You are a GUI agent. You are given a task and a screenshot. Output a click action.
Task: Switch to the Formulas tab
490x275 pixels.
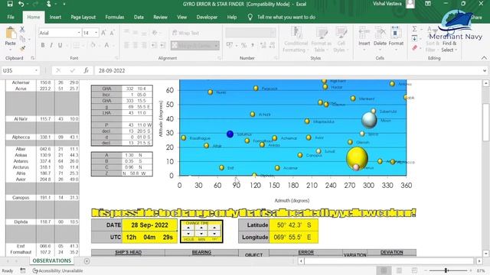(115, 17)
